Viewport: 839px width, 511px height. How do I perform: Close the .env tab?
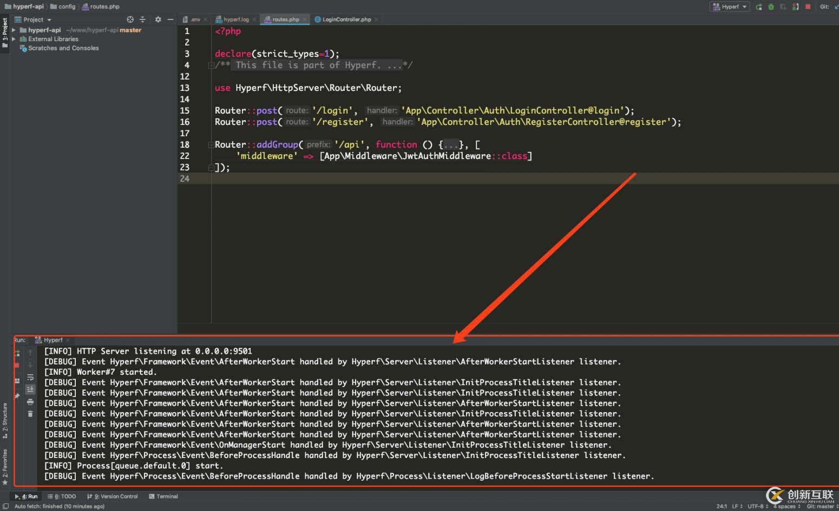(206, 19)
